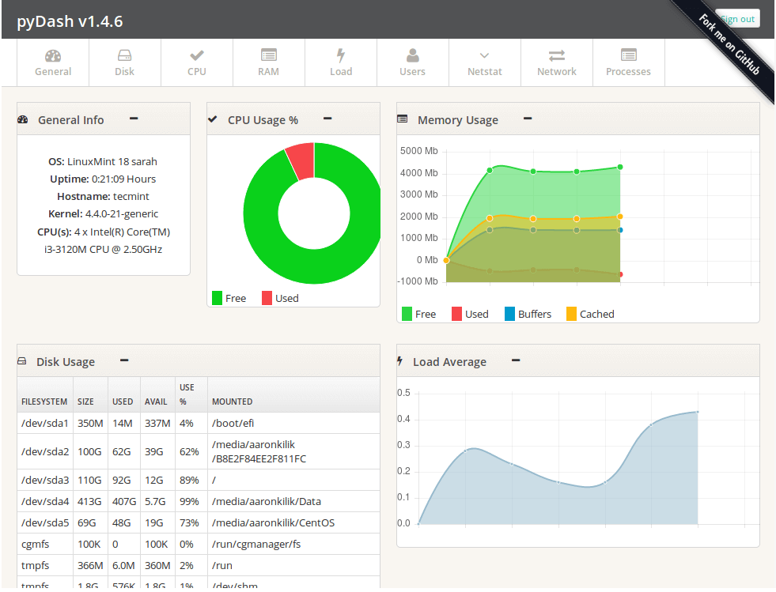Click the Users person icon
776x592 pixels.
413,55
